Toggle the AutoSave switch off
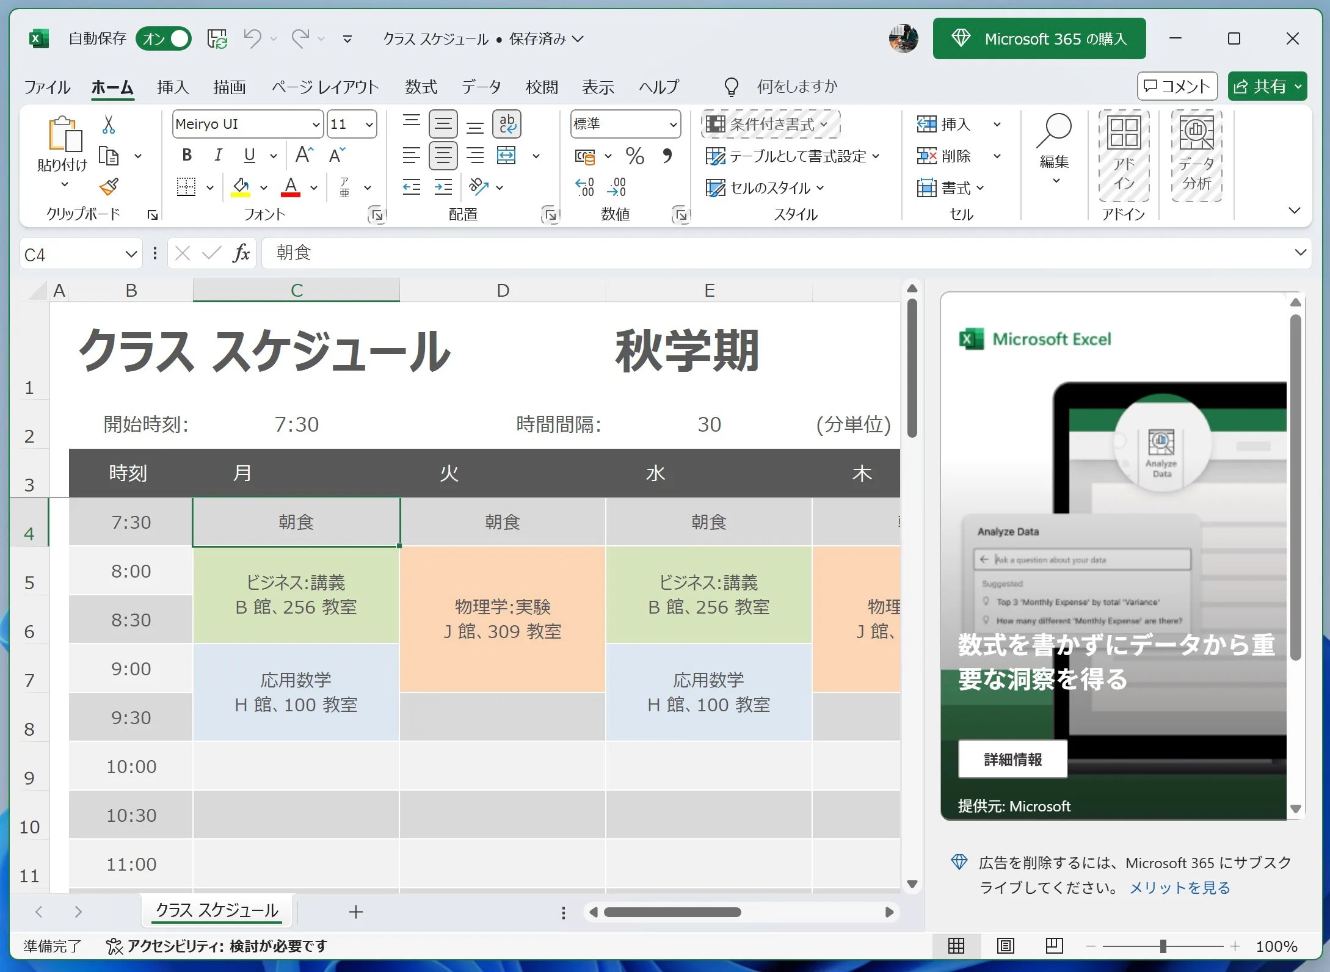This screenshot has height=972, width=1330. coord(164,39)
